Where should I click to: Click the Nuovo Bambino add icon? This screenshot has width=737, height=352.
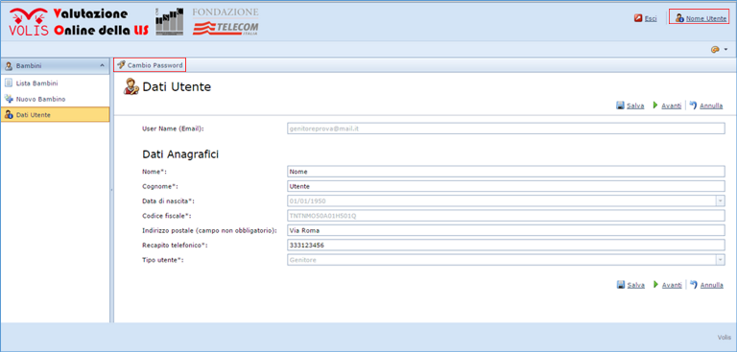click(x=8, y=99)
